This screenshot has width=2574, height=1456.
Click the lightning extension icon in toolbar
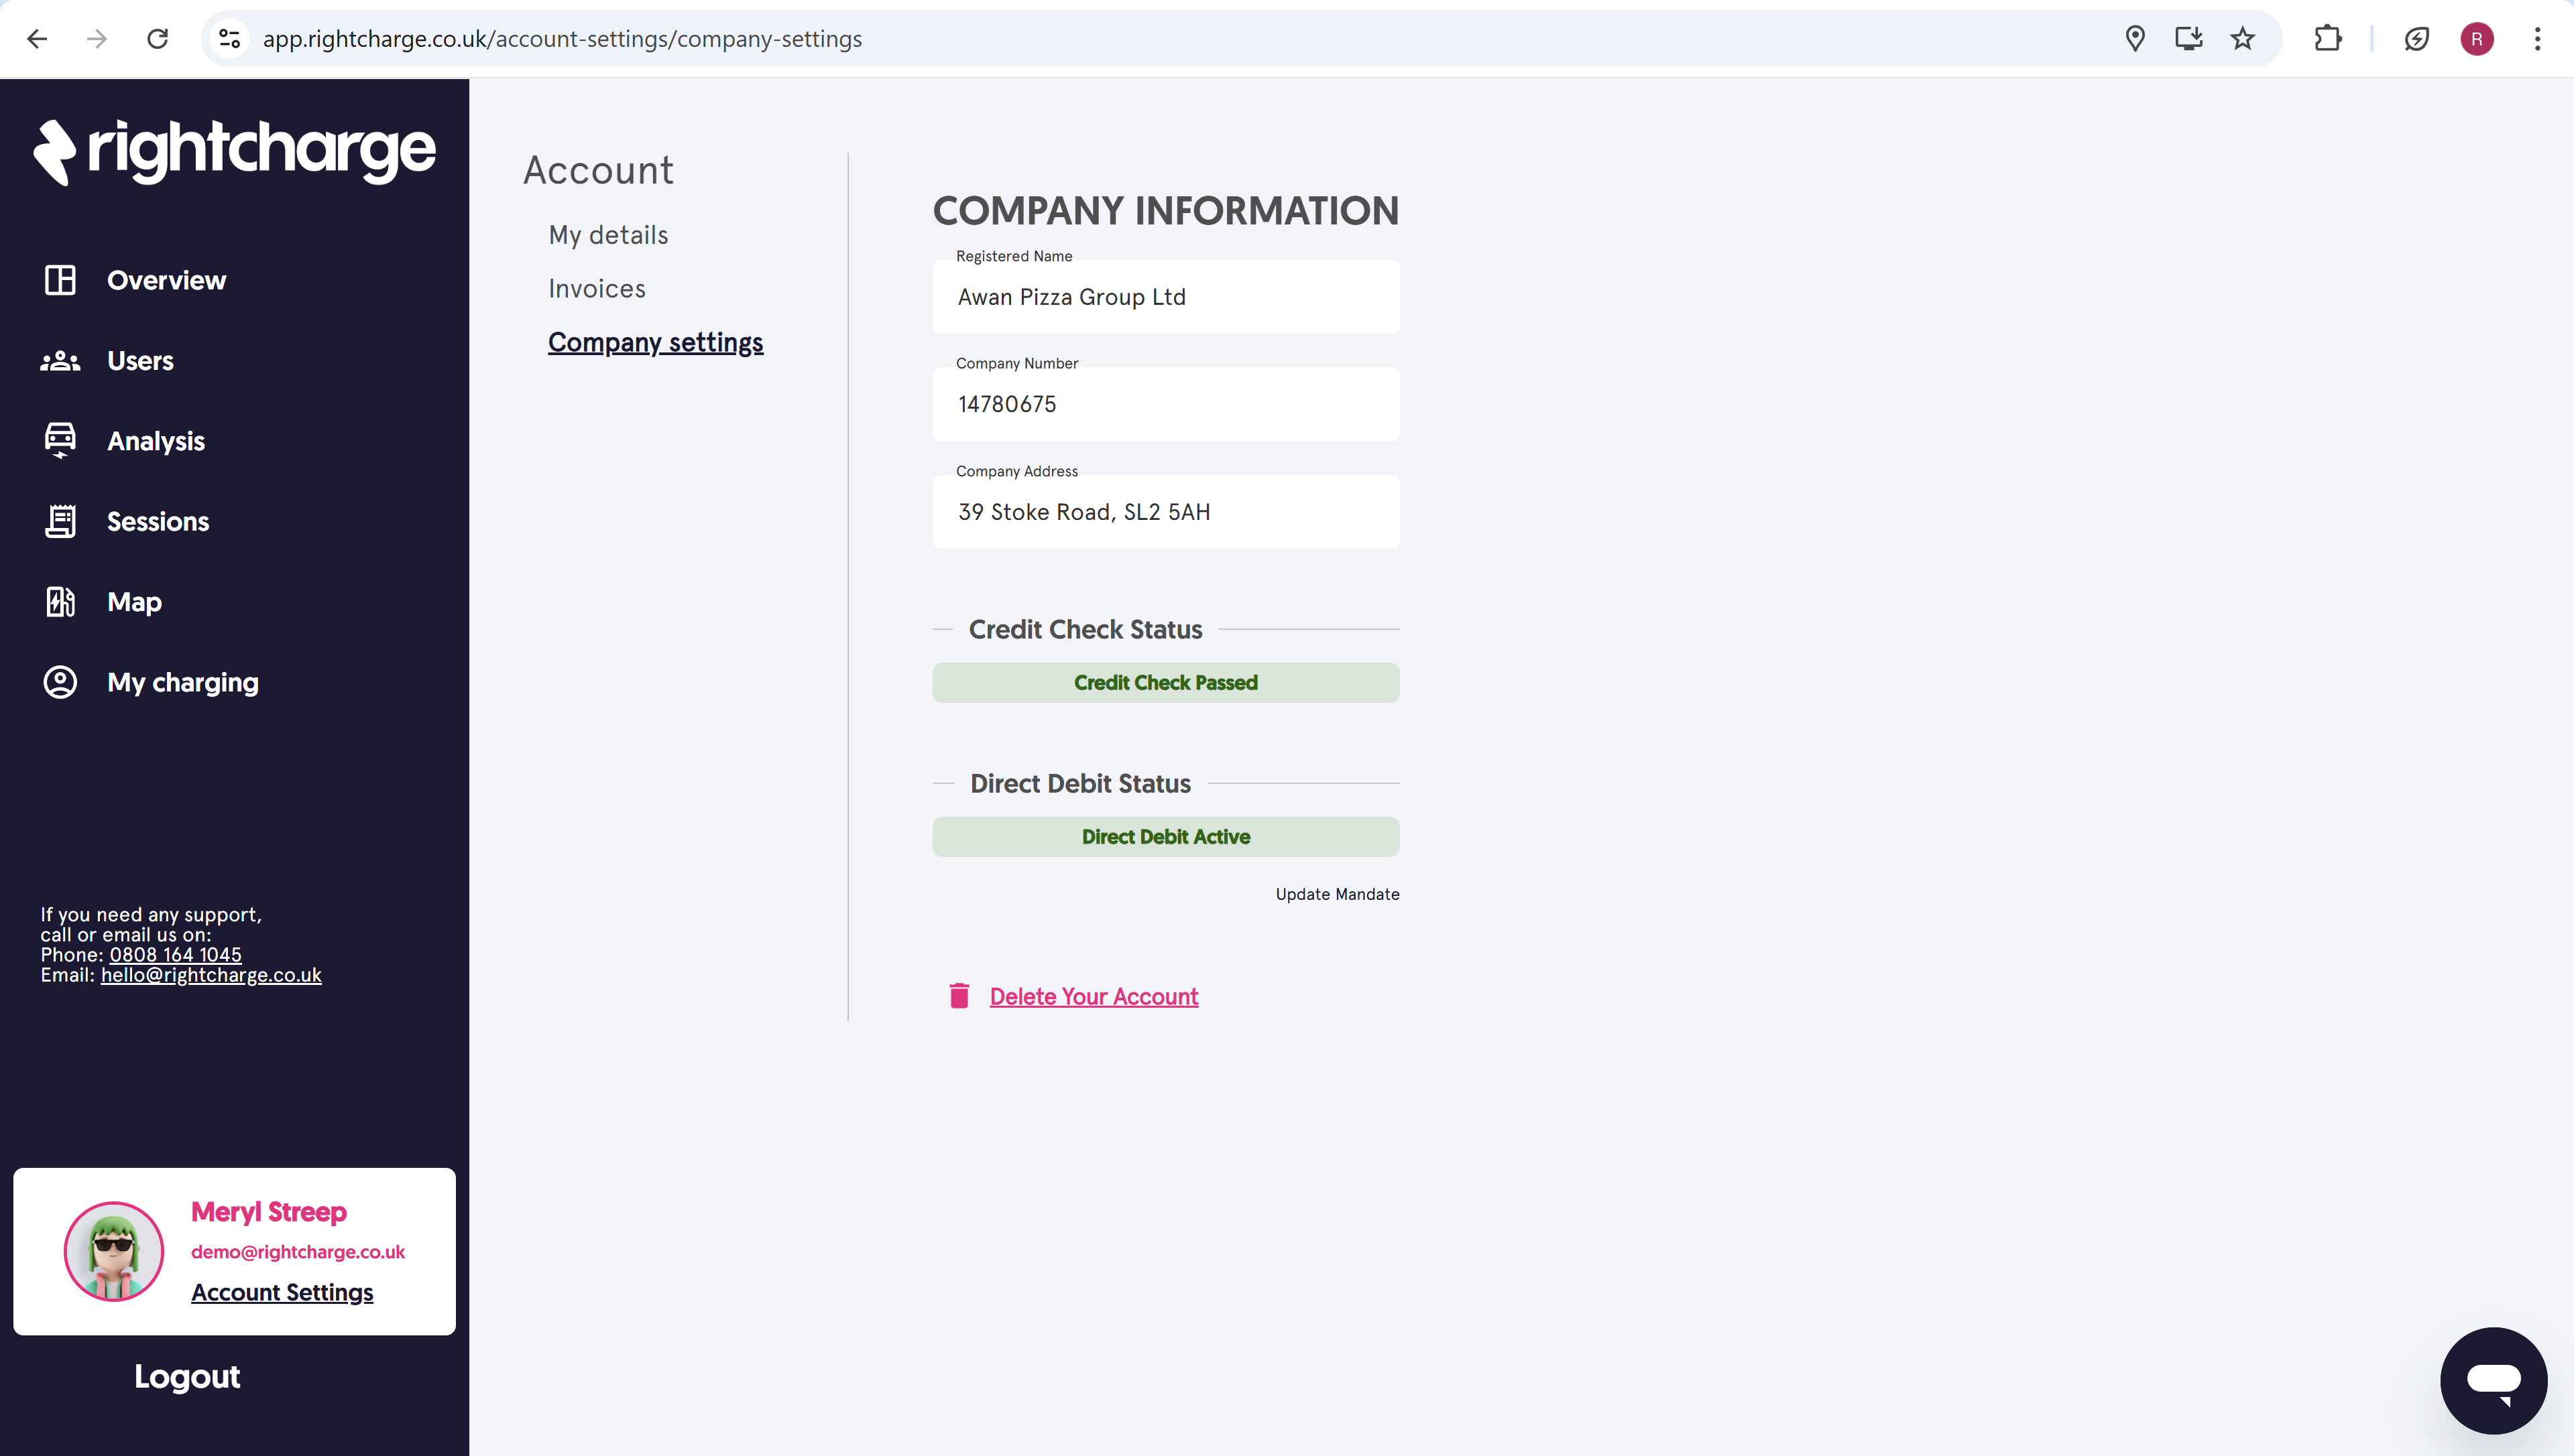(x=2416, y=39)
